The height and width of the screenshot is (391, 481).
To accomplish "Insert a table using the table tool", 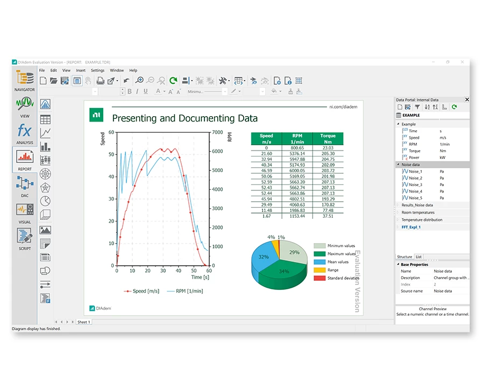I will point(45,119).
